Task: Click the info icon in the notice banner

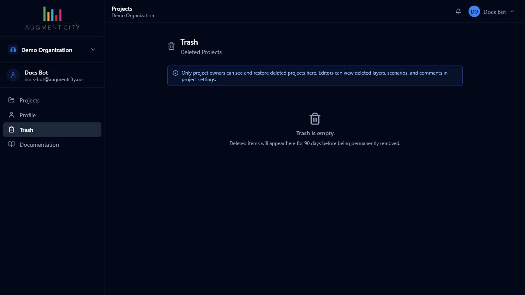Action: [176, 73]
